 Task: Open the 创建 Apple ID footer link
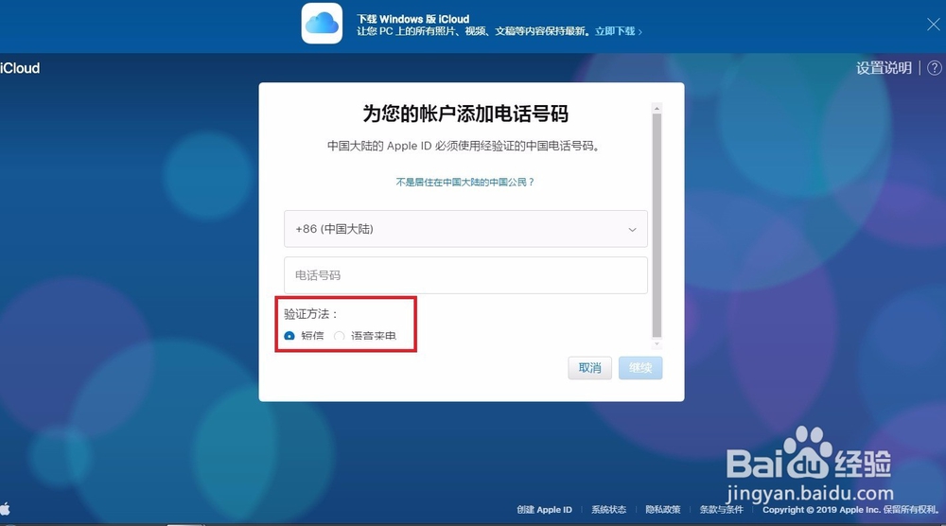[x=544, y=510]
